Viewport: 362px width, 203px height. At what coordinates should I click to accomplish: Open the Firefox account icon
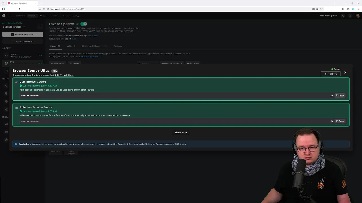343,9
